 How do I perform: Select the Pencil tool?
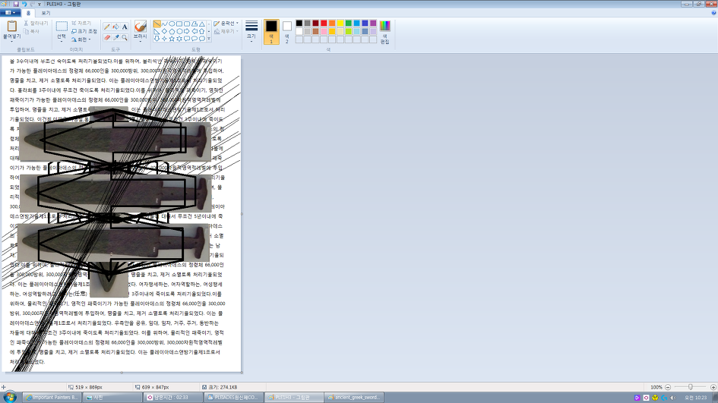(x=107, y=27)
